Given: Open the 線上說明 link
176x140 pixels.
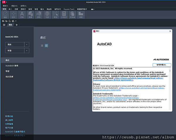Looking at the screenshot, I should click(x=9, y=120).
